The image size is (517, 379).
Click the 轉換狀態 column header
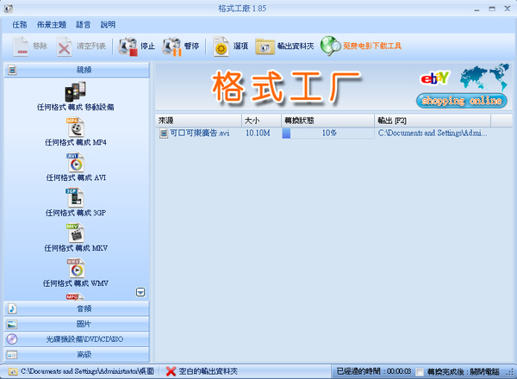[328, 121]
